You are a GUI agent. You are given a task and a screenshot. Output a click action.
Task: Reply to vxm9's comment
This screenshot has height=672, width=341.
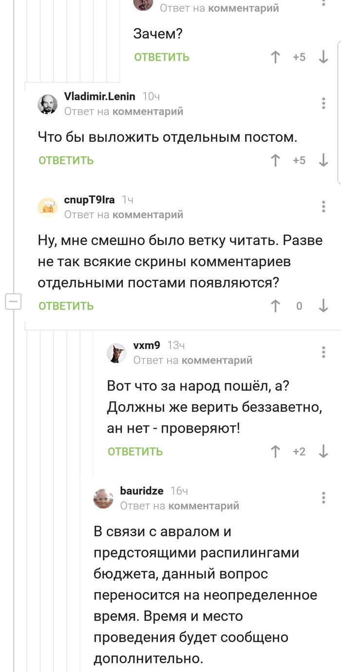(x=135, y=452)
